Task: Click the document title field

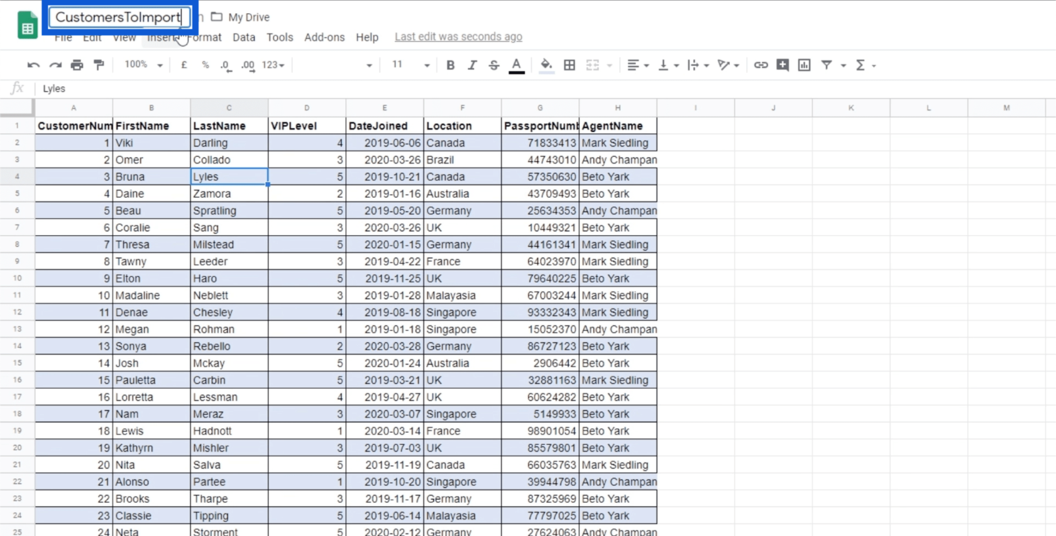Action: [x=119, y=17]
